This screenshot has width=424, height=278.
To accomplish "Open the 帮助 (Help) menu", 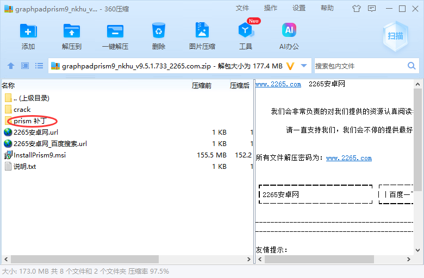I will pyautogui.click(x=327, y=8).
